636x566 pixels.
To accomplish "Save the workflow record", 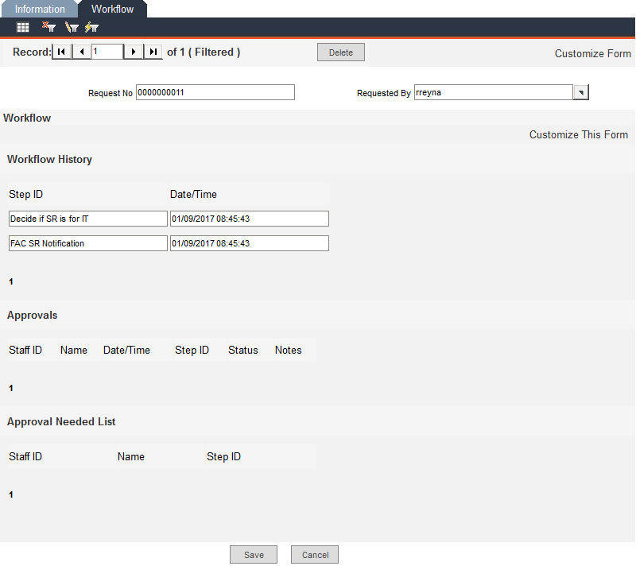I will (253, 554).
